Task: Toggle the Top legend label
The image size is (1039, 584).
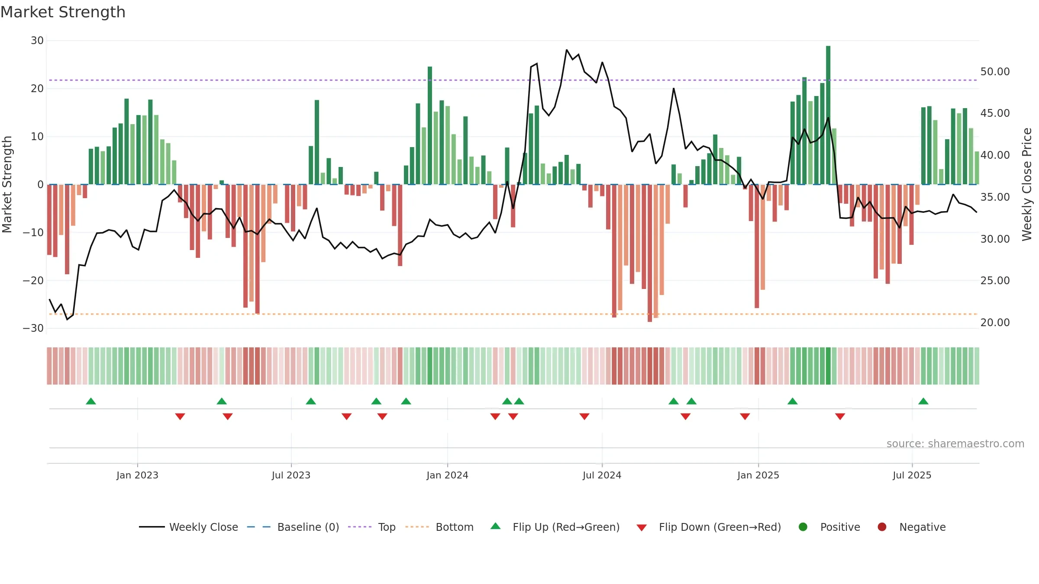Action: tap(387, 527)
